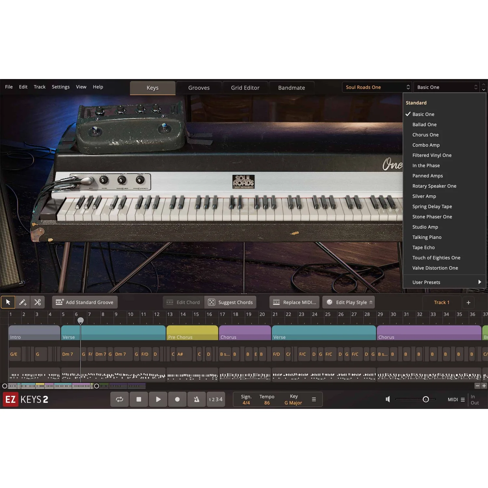Choose the In the Phase preset
This screenshot has height=488, width=488.
[x=444, y=166]
